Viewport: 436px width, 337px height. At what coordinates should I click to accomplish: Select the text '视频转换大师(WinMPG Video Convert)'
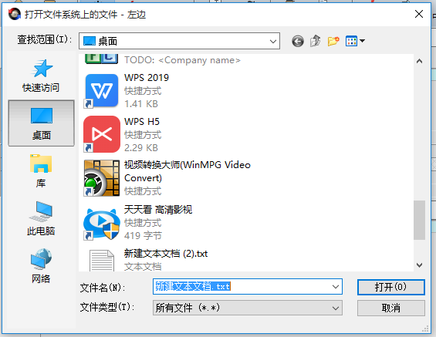[188, 171]
